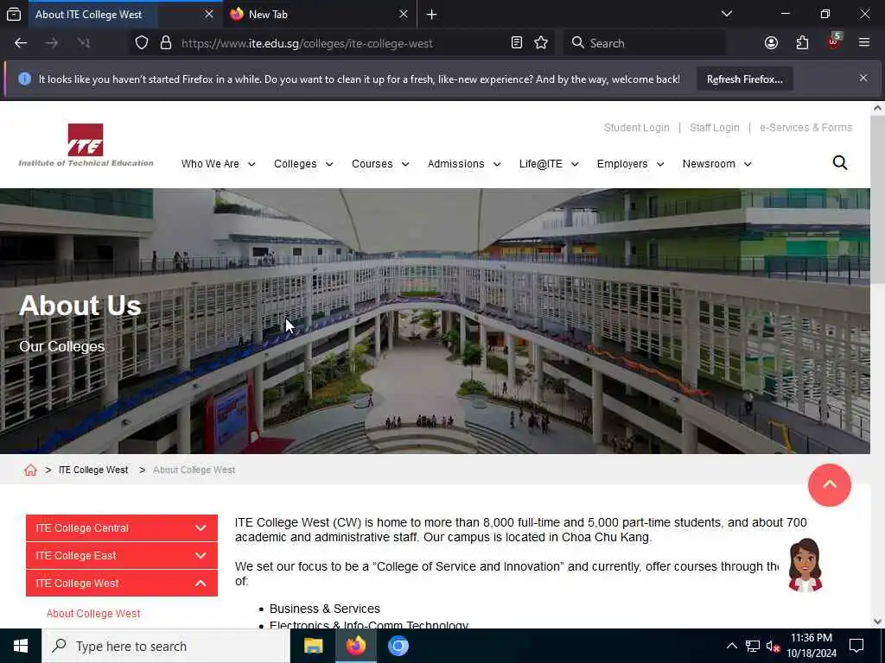Click the Windows taskbar search box
The height and width of the screenshot is (663, 885).
[x=166, y=646]
